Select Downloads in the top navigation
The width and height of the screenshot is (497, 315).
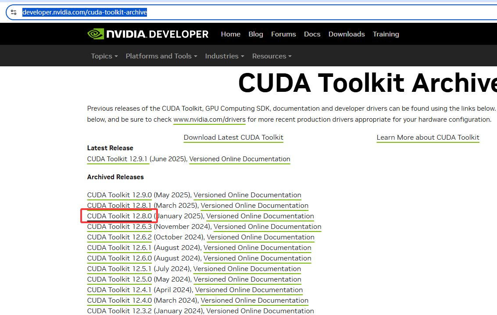point(347,34)
